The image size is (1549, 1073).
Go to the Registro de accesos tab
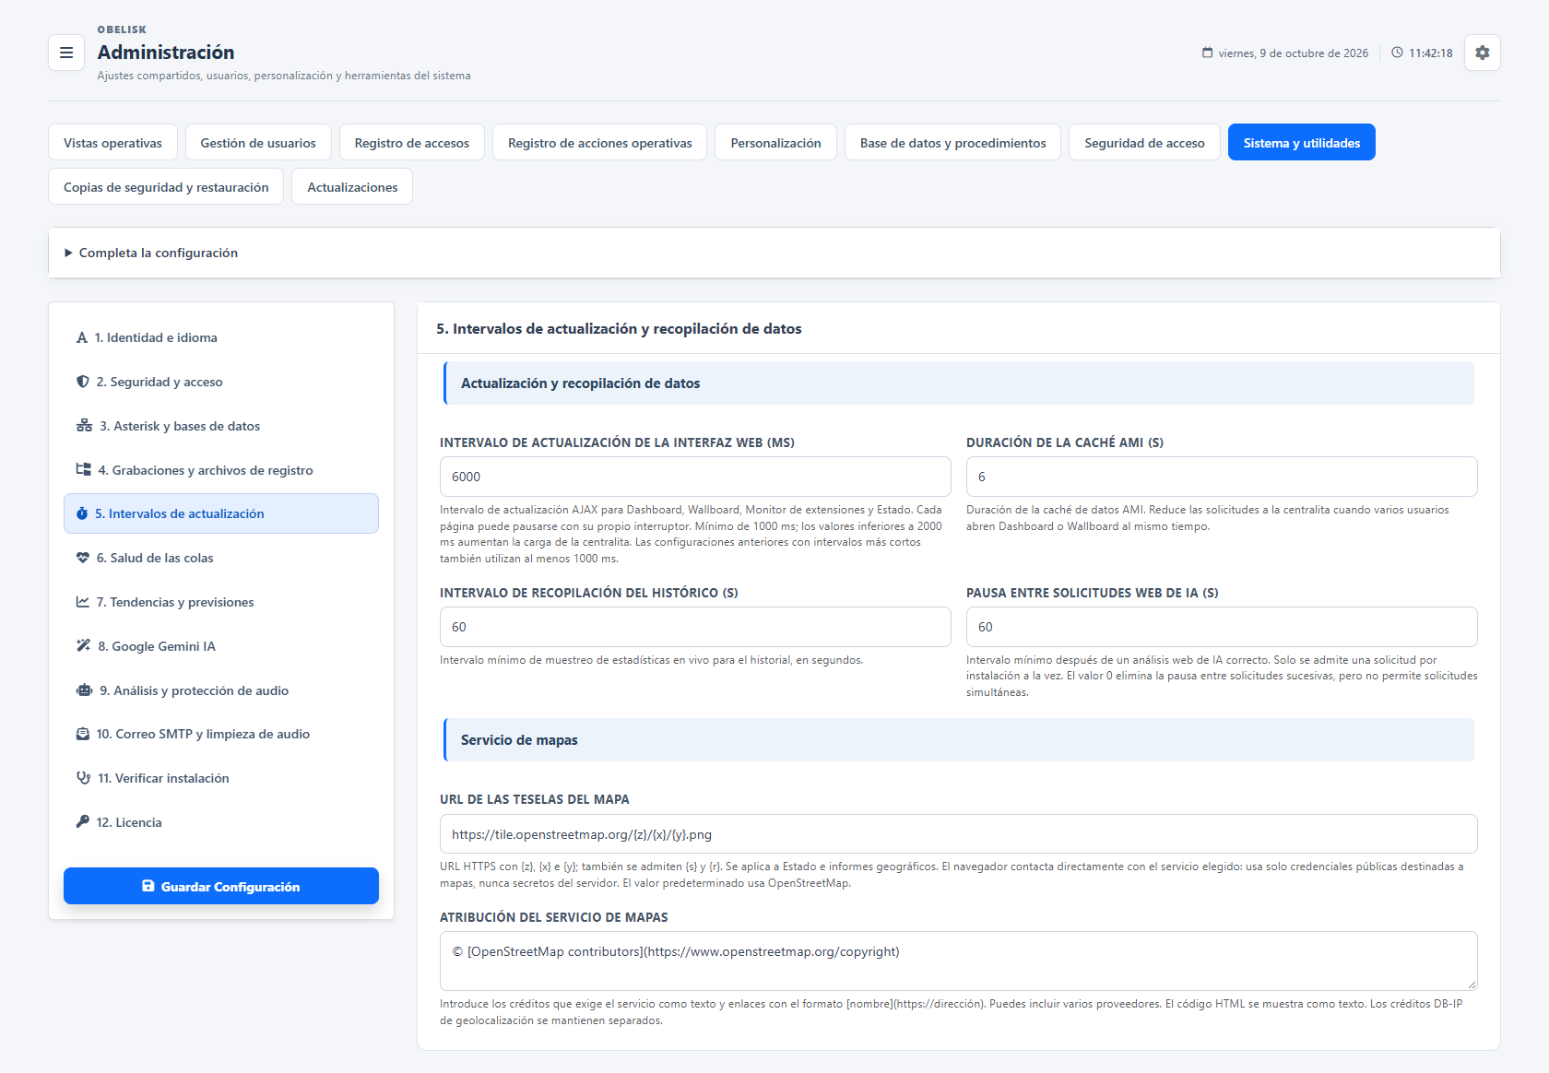[x=412, y=143]
